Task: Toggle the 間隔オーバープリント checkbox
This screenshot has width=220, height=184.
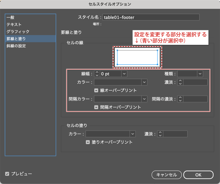Action: click(96, 107)
